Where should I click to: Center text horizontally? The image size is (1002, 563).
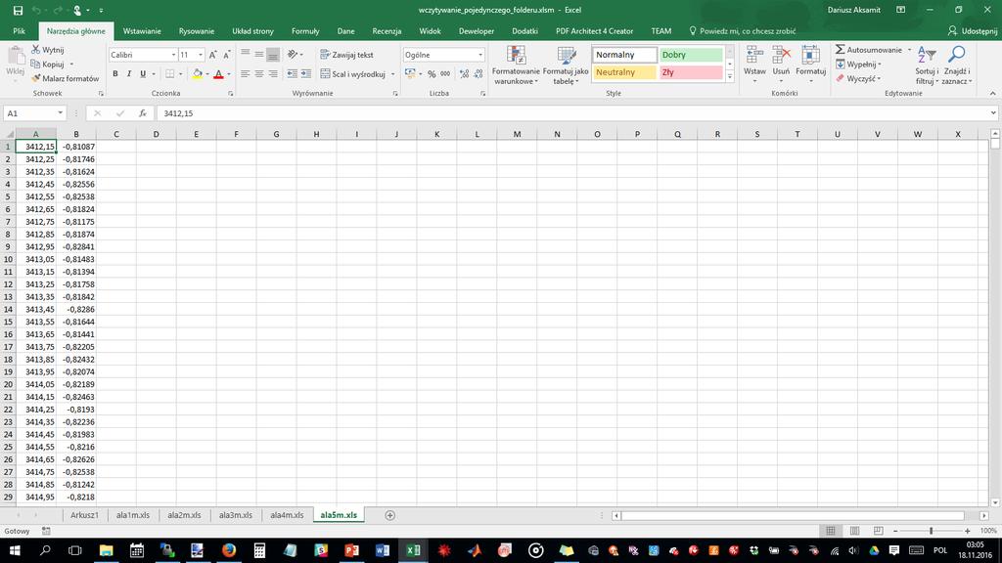[x=258, y=74]
